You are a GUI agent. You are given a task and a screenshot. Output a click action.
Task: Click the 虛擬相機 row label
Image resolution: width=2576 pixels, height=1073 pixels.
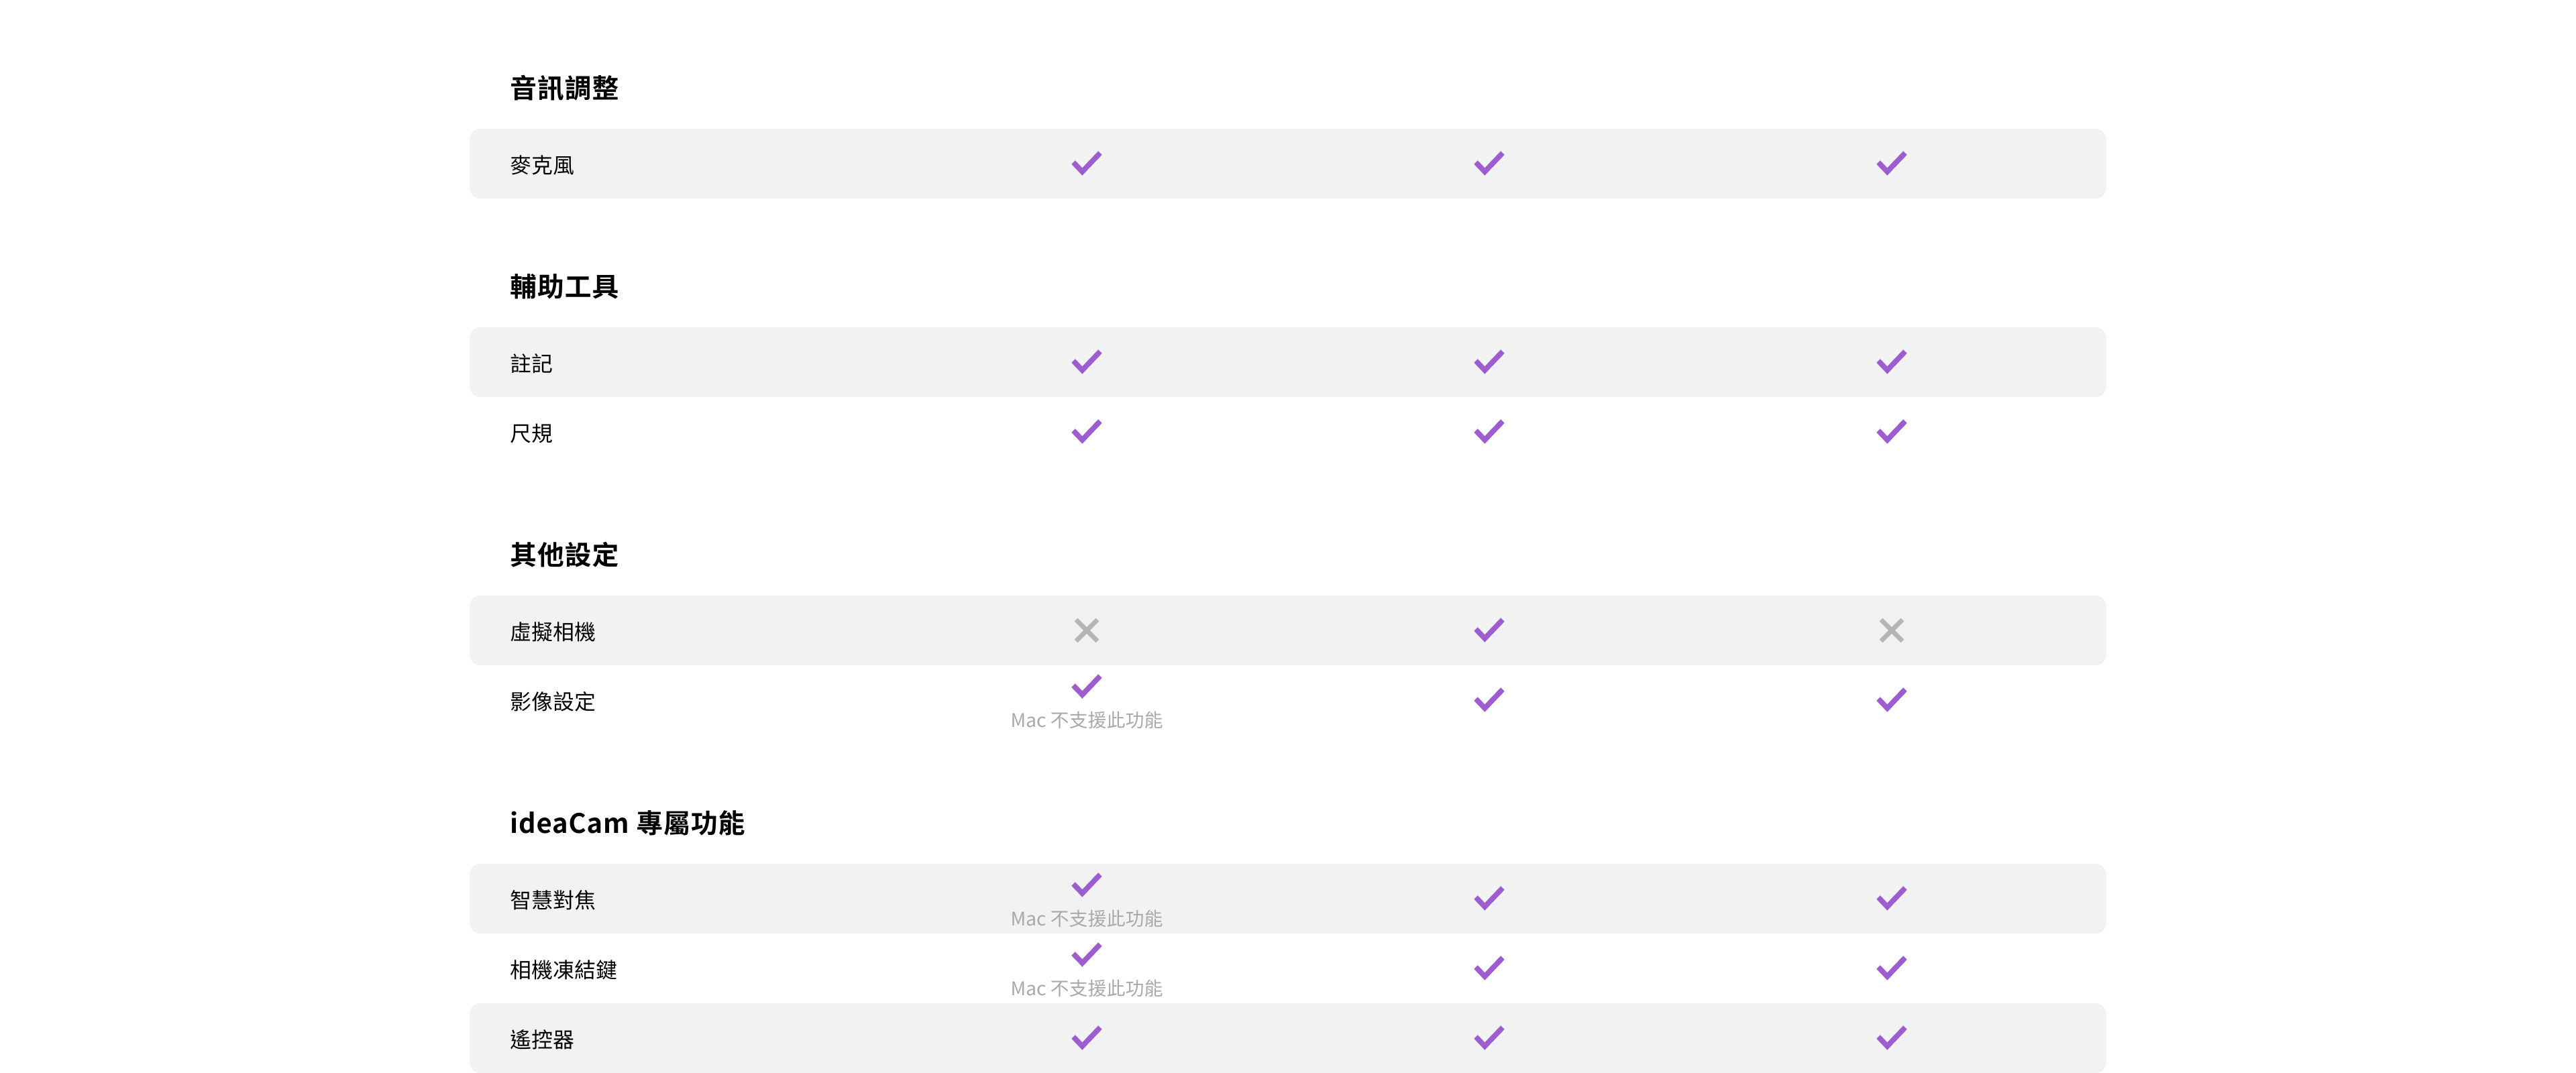click(552, 632)
